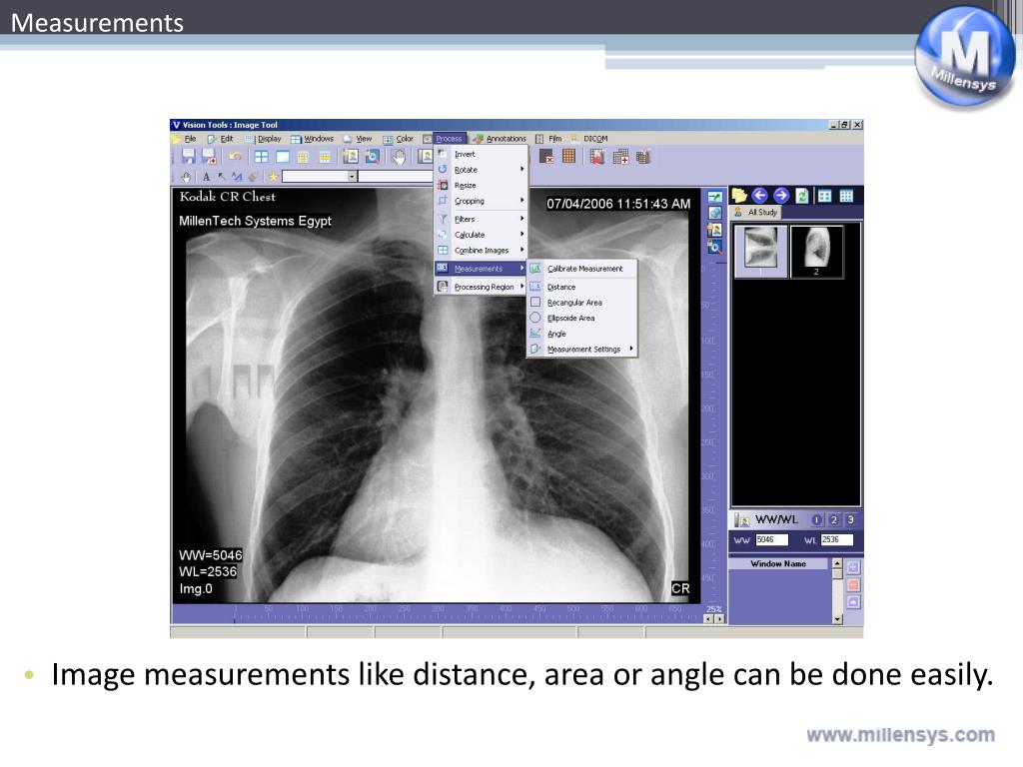The height and width of the screenshot is (767, 1023).
Task: Click the window list scrollbar up arrow
Action: pos(838,563)
